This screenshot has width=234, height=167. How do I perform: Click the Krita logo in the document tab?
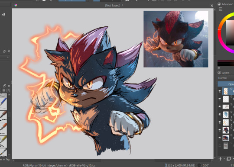coord(16,5)
